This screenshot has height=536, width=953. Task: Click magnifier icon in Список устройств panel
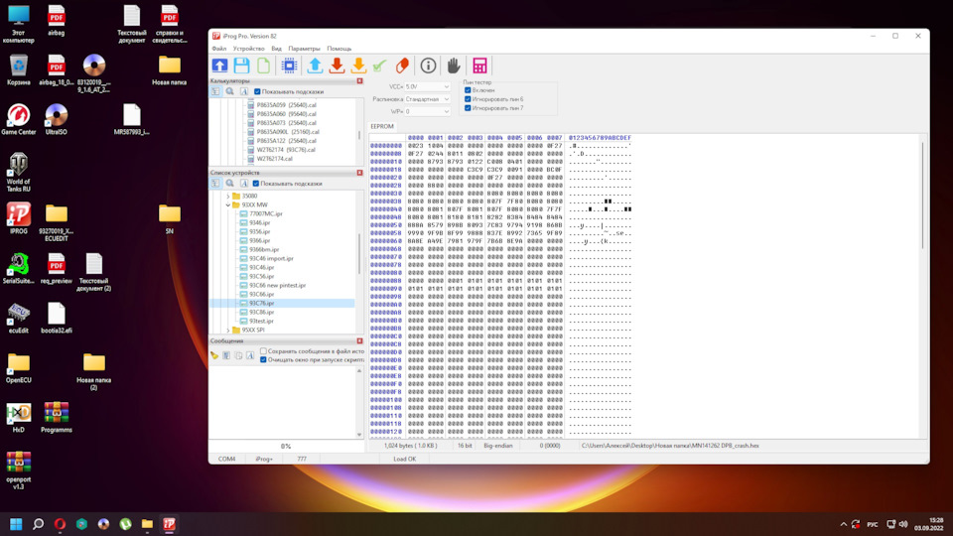[x=229, y=184]
